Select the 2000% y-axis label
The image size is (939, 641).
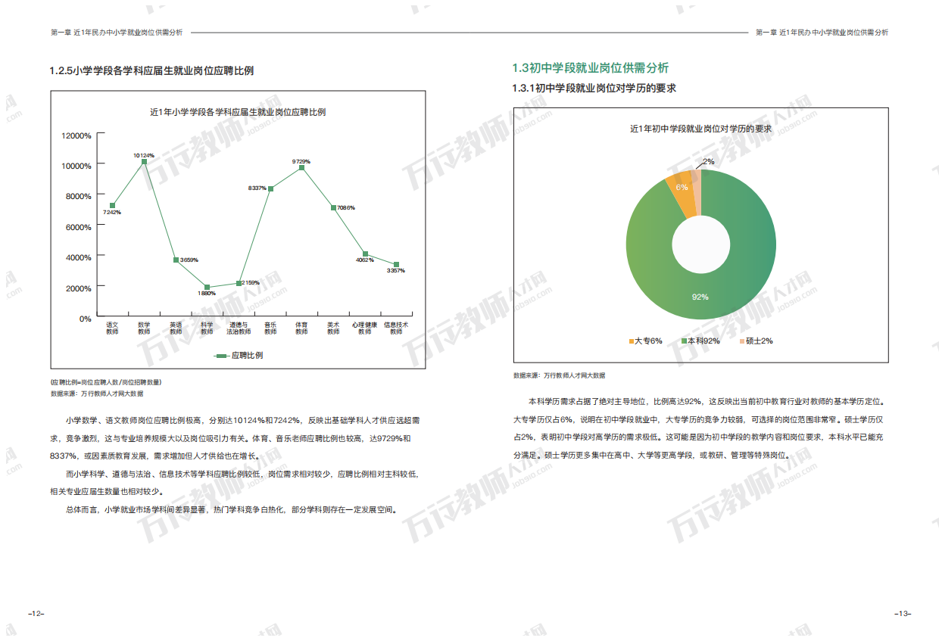[79, 288]
